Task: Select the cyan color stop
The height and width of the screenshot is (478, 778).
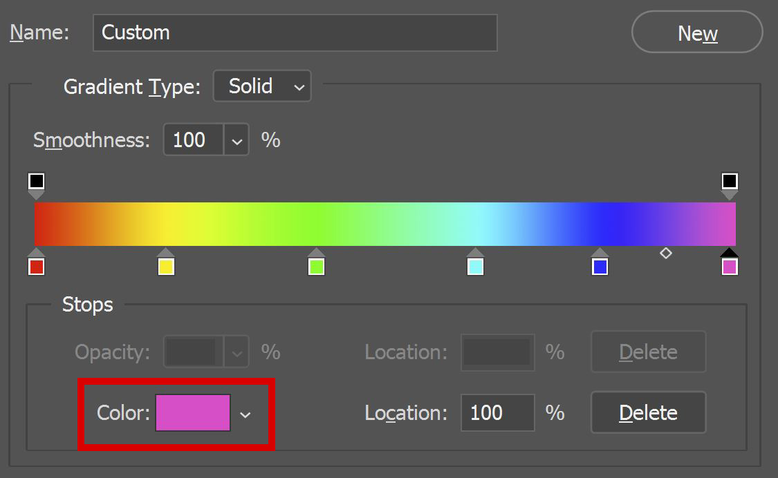Action: (474, 265)
